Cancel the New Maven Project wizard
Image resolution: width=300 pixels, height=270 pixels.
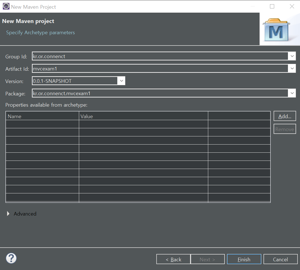(x=280, y=259)
